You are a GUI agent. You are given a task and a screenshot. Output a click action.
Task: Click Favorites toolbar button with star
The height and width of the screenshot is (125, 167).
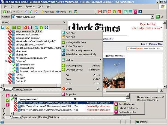click(x=47, y=12)
